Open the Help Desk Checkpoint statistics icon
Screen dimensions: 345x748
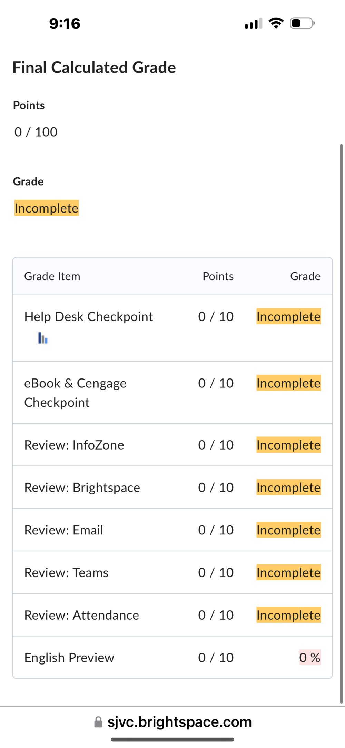pyautogui.click(x=43, y=338)
